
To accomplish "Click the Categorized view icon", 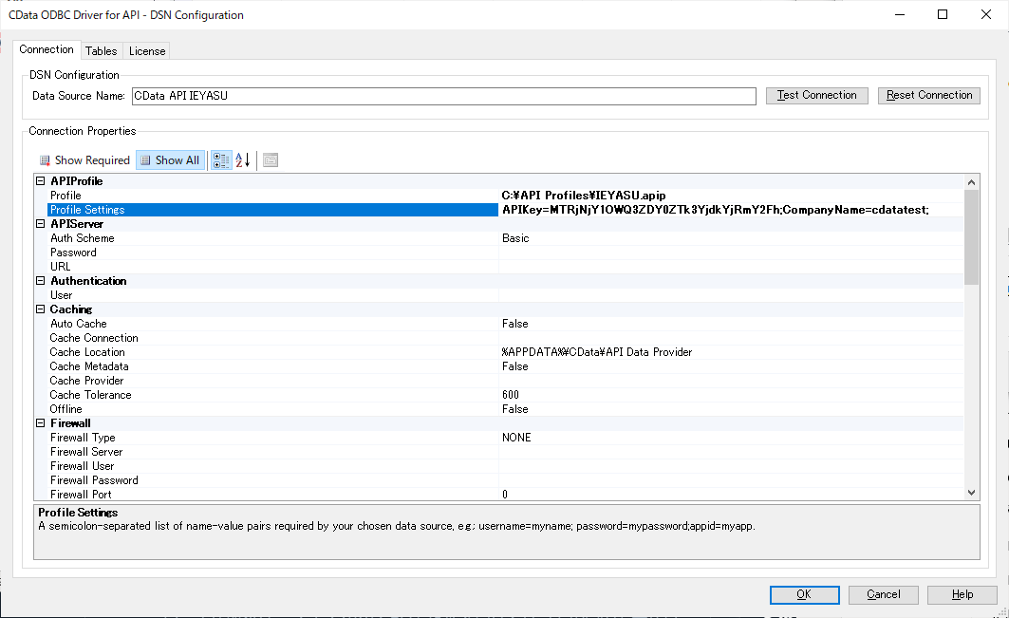I will pos(220,160).
